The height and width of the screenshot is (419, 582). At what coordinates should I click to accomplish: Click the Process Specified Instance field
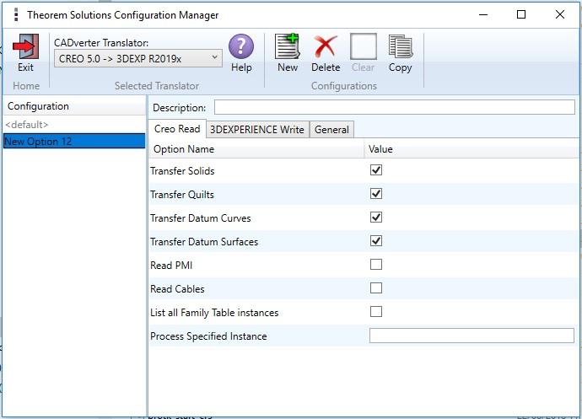click(x=472, y=336)
